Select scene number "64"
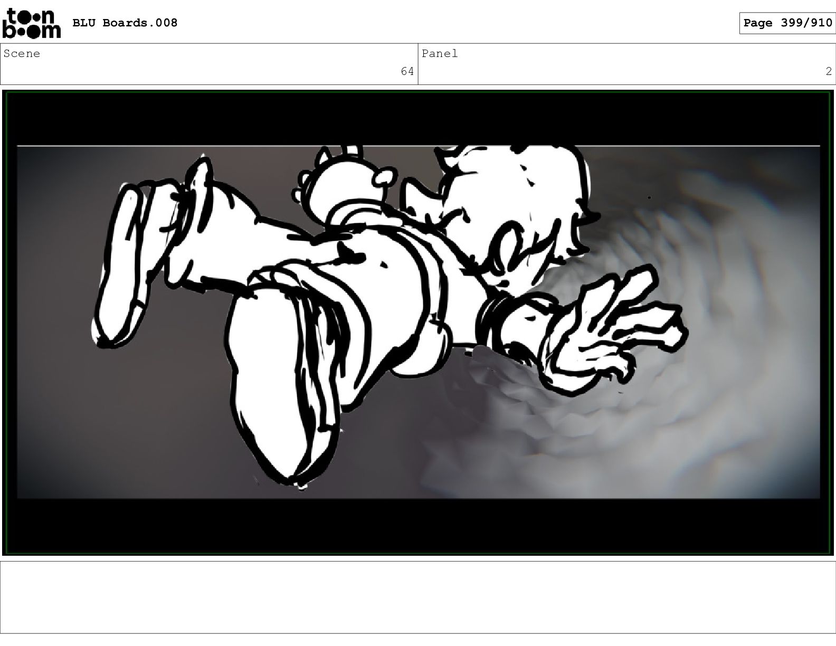Image resolution: width=836 pixels, height=646 pixels. [x=407, y=71]
